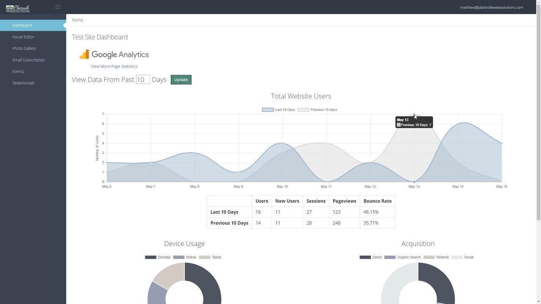Toggle Desktop legend in Device Usage
The width and height of the screenshot is (541, 304).
[x=150, y=257]
